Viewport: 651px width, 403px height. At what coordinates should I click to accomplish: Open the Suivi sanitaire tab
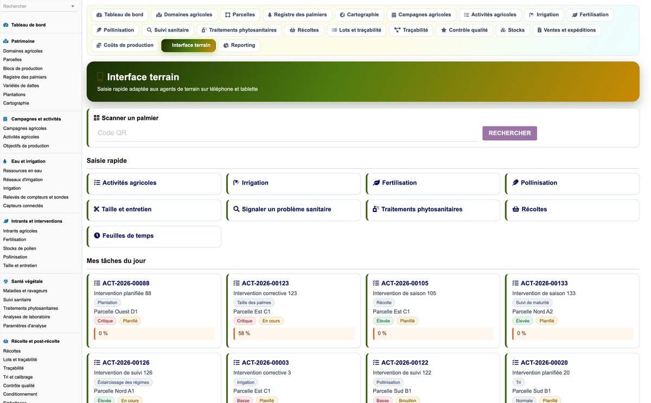point(168,30)
